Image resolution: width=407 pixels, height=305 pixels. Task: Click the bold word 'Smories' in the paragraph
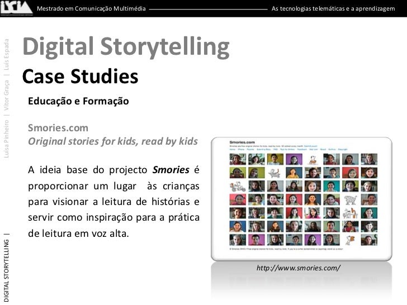point(171,170)
